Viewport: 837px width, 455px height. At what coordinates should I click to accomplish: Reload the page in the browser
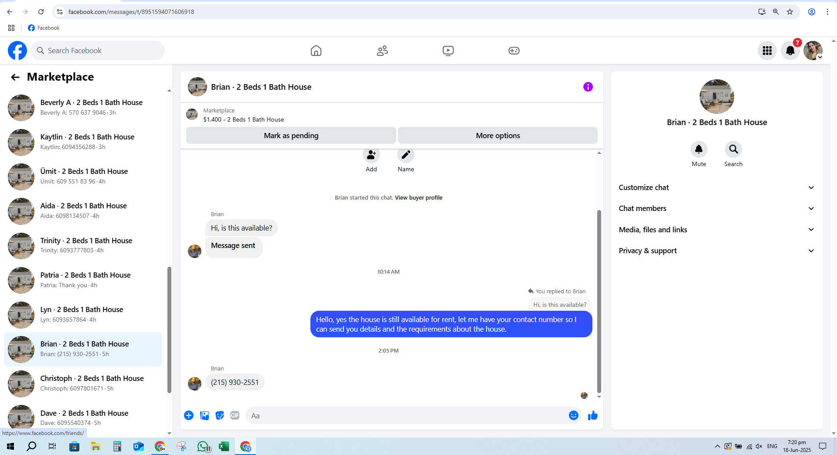(x=41, y=12)
